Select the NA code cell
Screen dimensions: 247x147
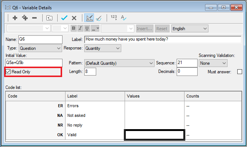[x=36, y=115]
